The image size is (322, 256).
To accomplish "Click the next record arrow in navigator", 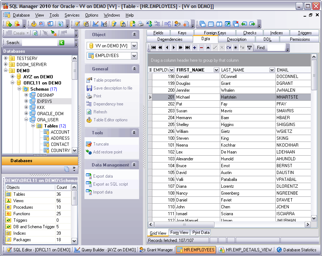I will pyautogui.click(x=174, y=48).
